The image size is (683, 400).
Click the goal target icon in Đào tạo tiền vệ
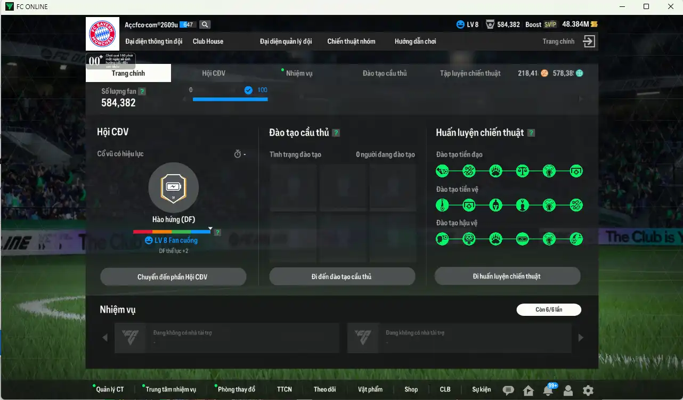coord(469,205)
